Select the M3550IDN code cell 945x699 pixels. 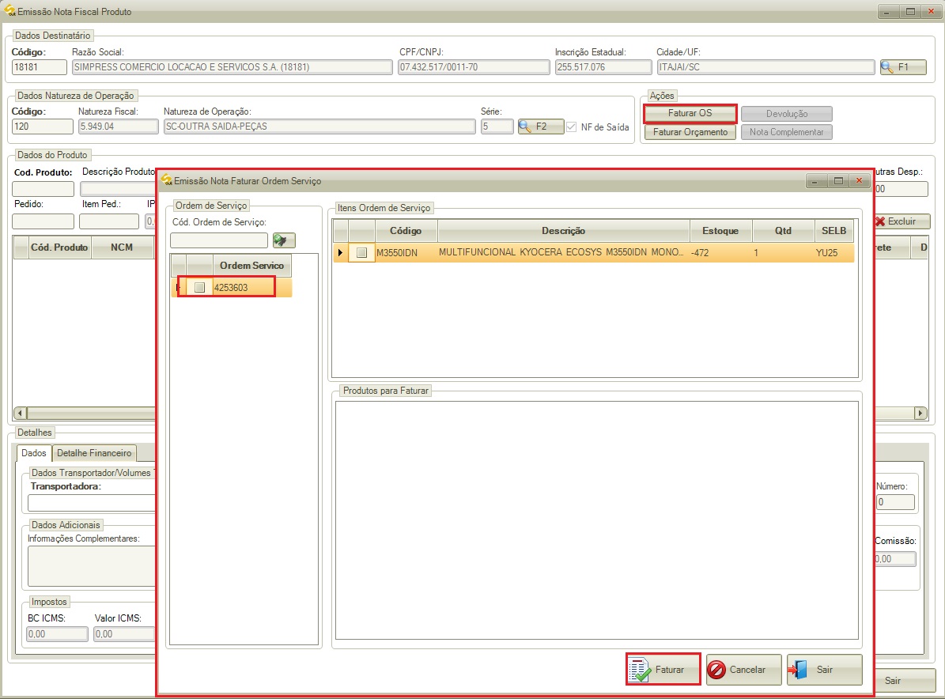click(x=406, y=252)
